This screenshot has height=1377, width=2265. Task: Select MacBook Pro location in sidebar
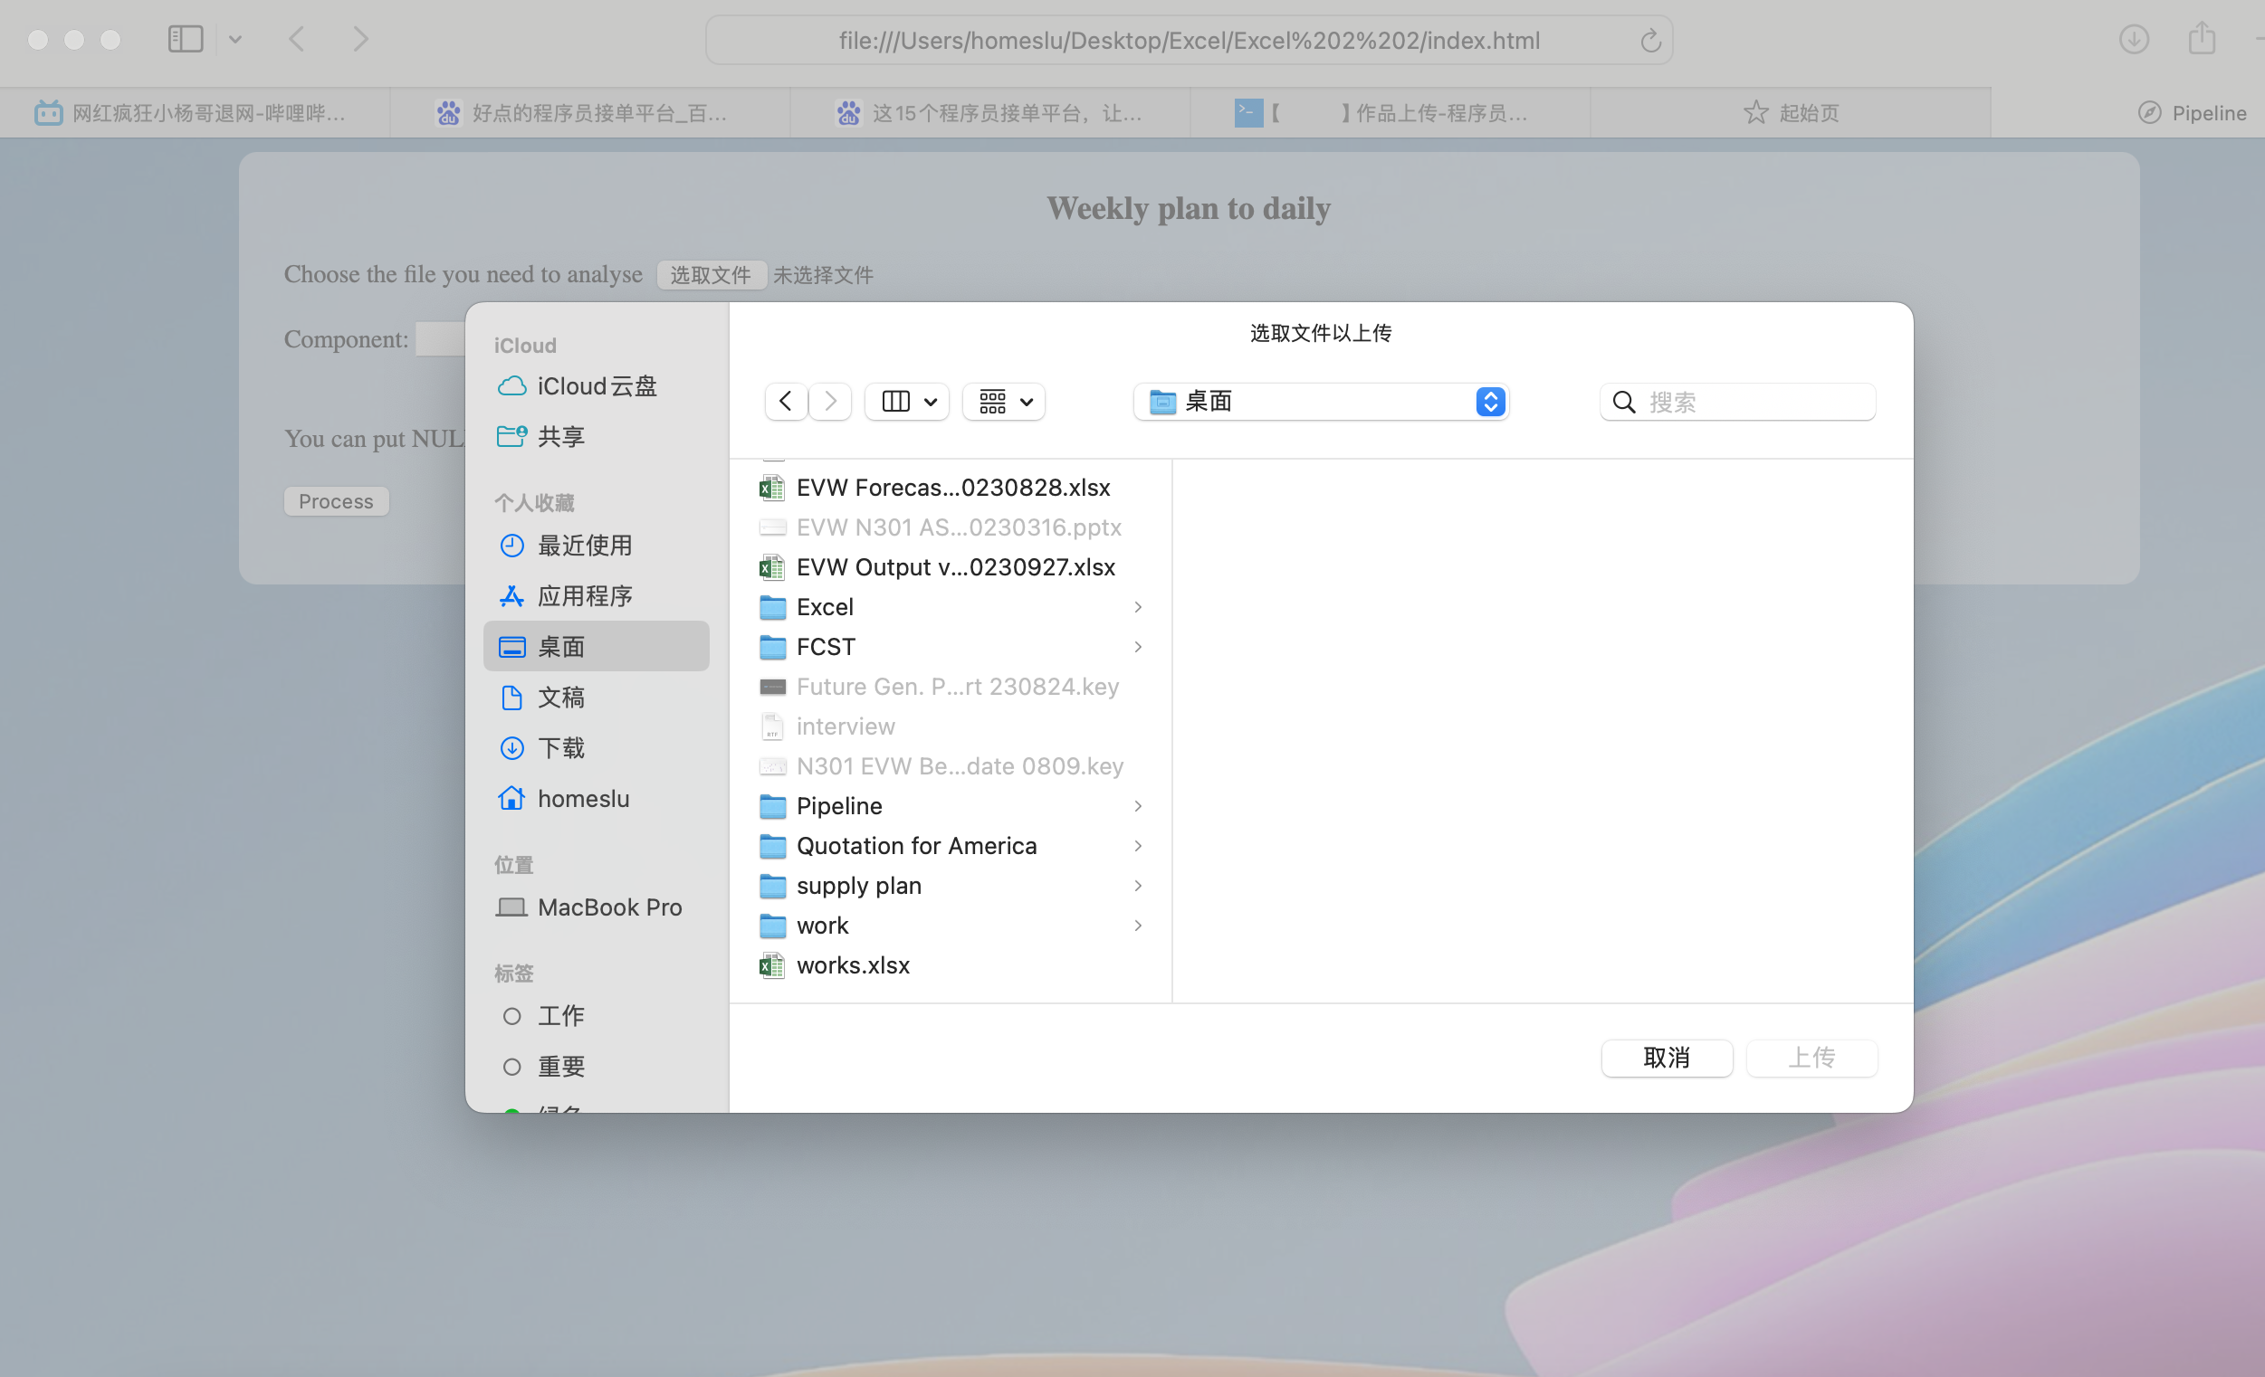click(597, 907)
